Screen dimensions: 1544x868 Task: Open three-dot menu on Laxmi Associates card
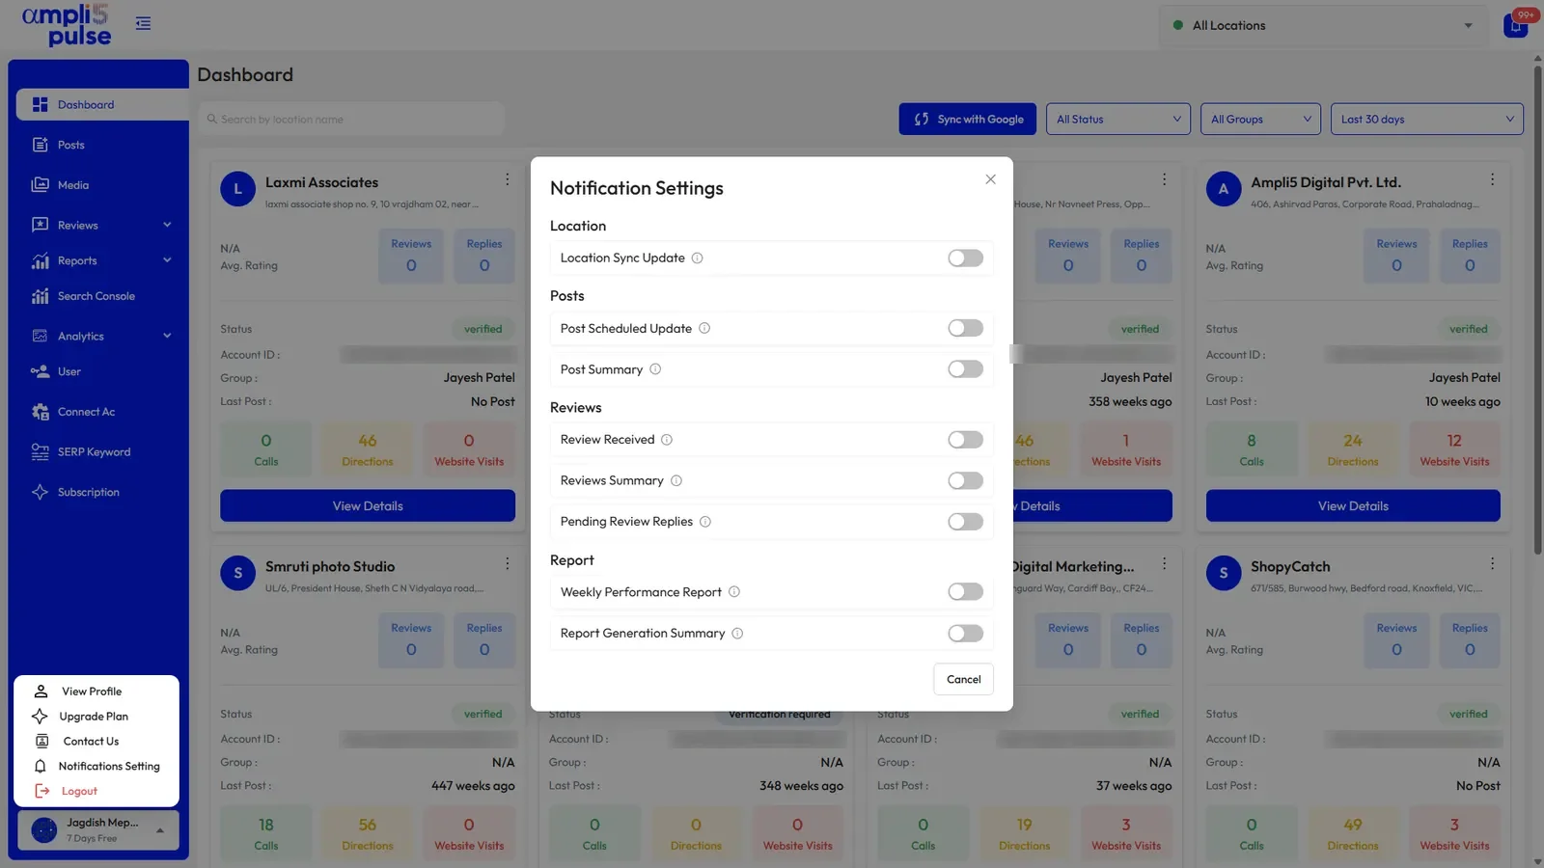pos(507,179)
